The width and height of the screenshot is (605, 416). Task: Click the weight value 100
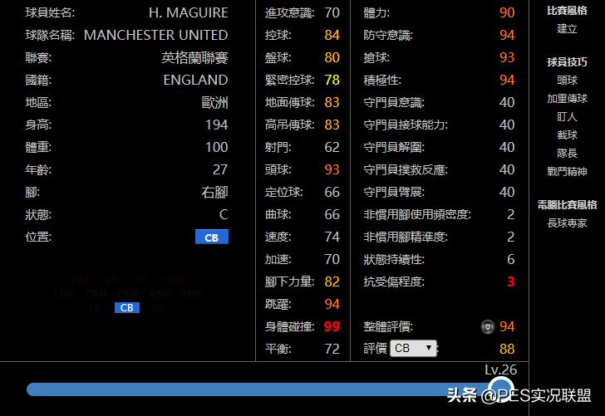point(216,147)
